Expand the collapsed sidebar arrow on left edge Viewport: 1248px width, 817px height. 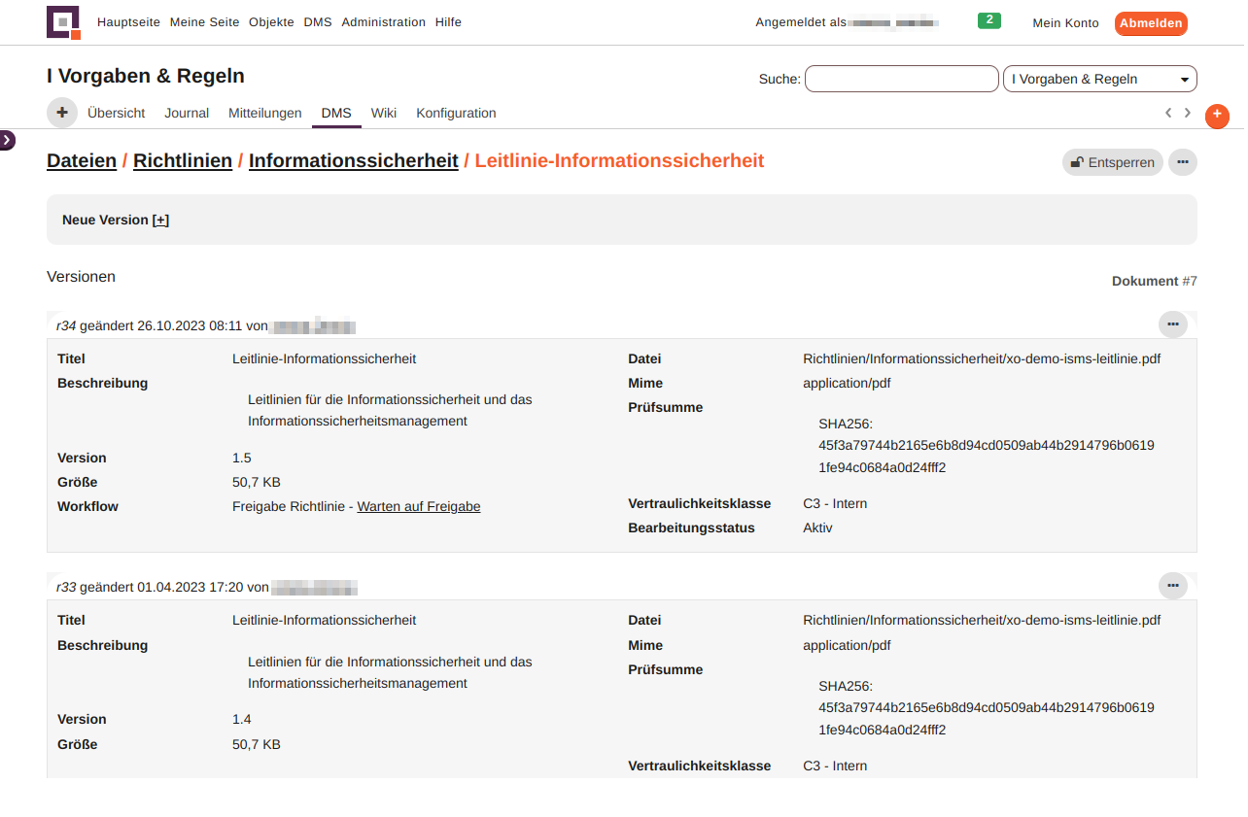(x=7, y=140)
